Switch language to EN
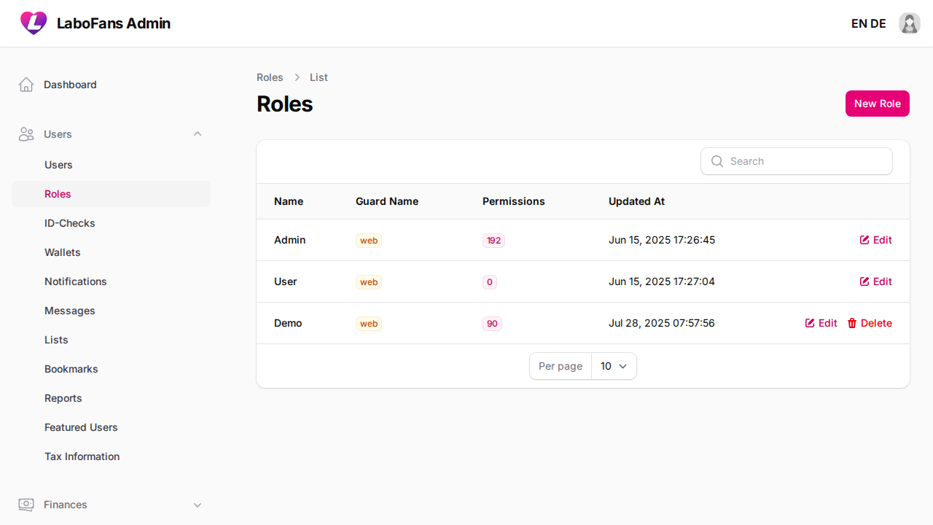933x525 pixels. [859, 23]
